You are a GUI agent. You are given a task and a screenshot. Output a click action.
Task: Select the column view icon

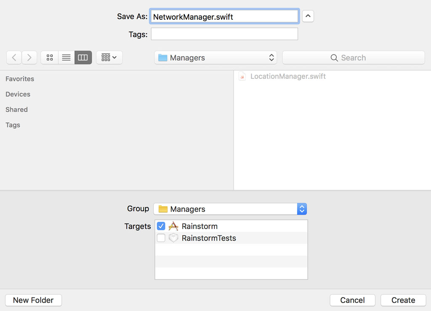pos(83,57)
